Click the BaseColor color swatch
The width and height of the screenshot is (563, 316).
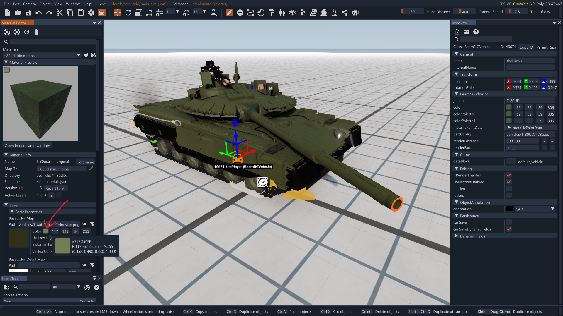[46, 231]
